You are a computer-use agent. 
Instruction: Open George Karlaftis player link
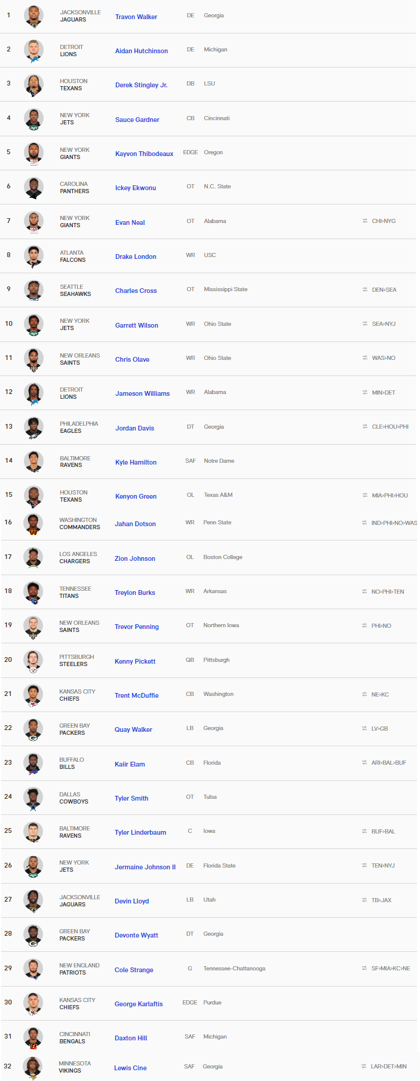tap(139, 1004)
